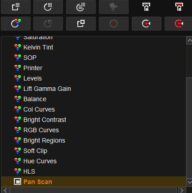
Task: Click the circle with RGB balls button
Action: (x=16, y=23)
